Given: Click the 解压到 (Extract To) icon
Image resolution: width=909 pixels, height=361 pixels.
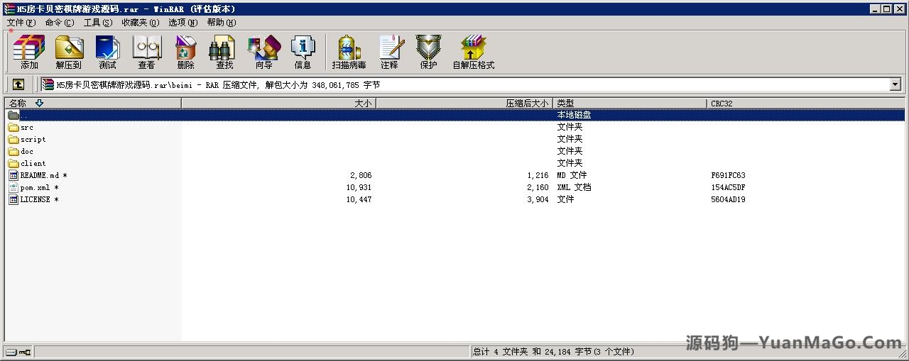Looking at the screenshot, I should coord(69,52).
